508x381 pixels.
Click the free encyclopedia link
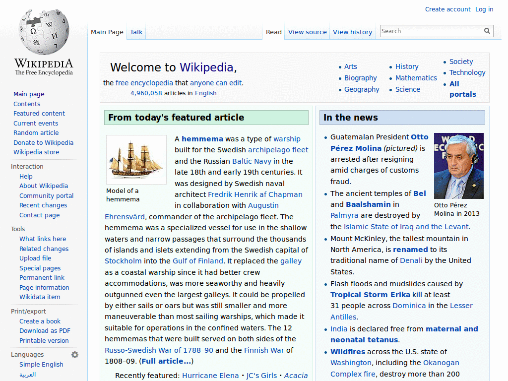[x=144, y=83]
